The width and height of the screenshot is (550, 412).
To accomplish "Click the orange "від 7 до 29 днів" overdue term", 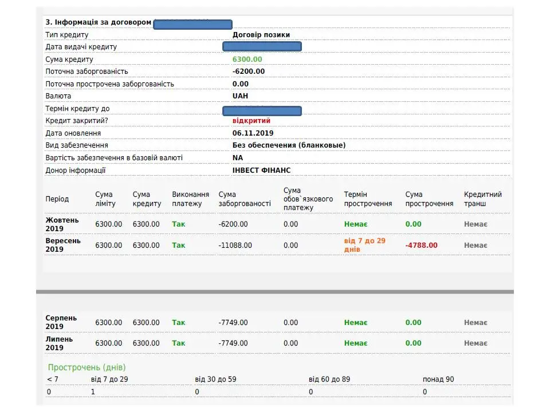I will pos(364,245).
